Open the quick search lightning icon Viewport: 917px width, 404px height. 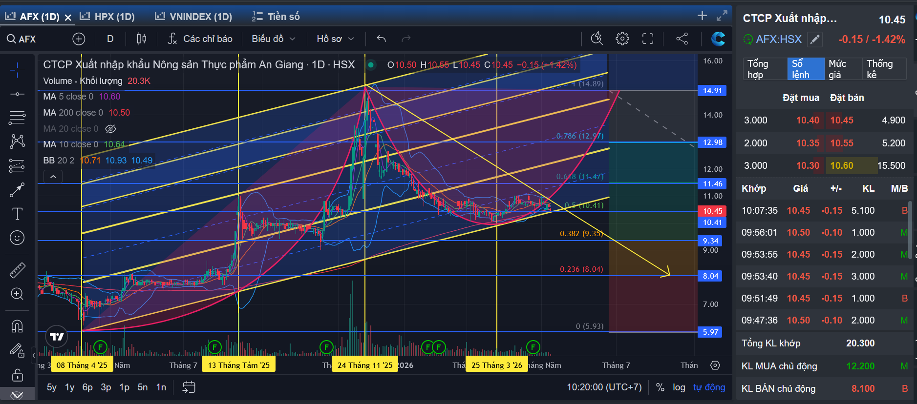[x=597, y=39]
